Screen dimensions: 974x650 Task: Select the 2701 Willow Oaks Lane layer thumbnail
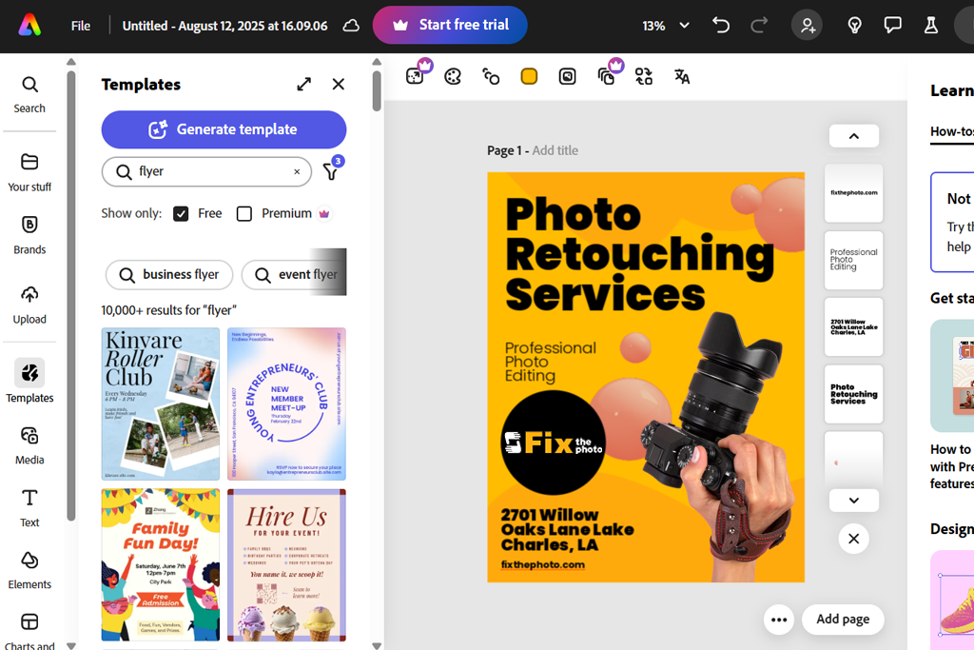[853, 326]
